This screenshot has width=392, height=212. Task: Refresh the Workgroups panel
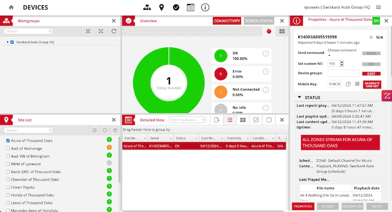click(x=114, y=31)
